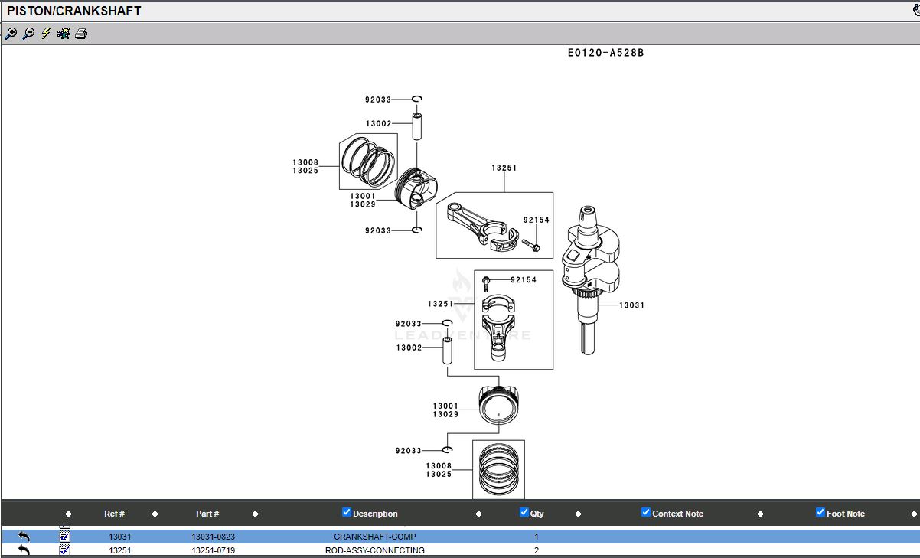The width and height of the screenshot is (920, 558).
Task: Disable the Context Note column checkbox
Action: [x=646, y=513]
